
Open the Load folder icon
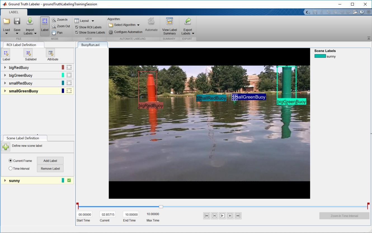point(6,21)
